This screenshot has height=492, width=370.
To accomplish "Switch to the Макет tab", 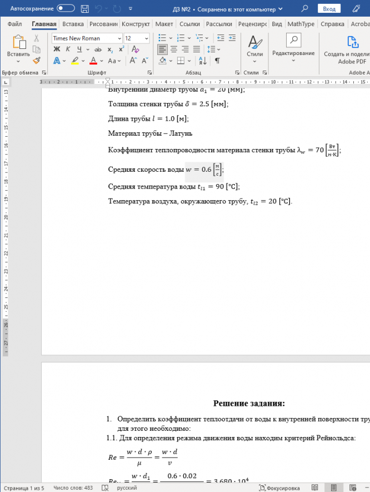I will coord(164,24).
